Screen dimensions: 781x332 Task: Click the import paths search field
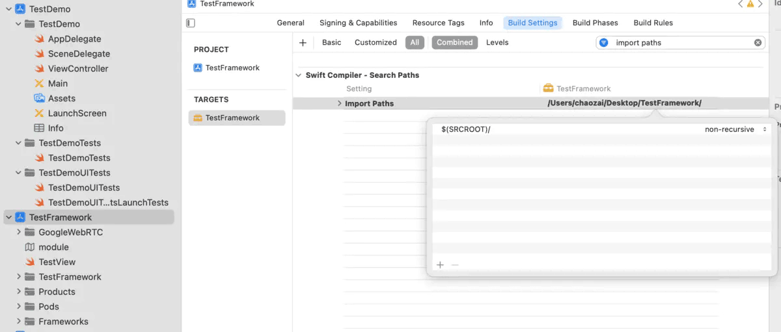click(677, 43)
